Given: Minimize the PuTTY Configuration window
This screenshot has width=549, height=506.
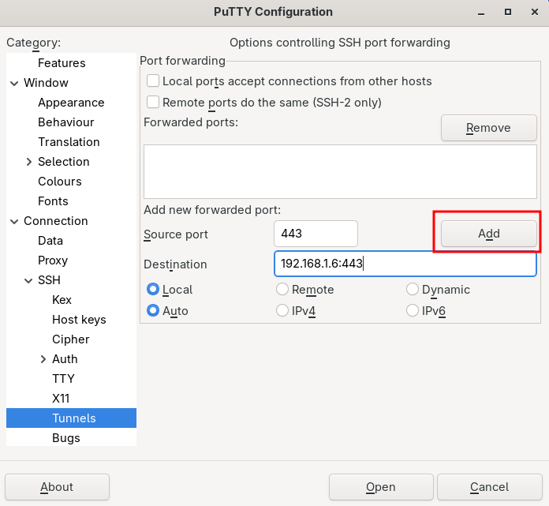Looking at the screenshot, I should pos(481,13).
